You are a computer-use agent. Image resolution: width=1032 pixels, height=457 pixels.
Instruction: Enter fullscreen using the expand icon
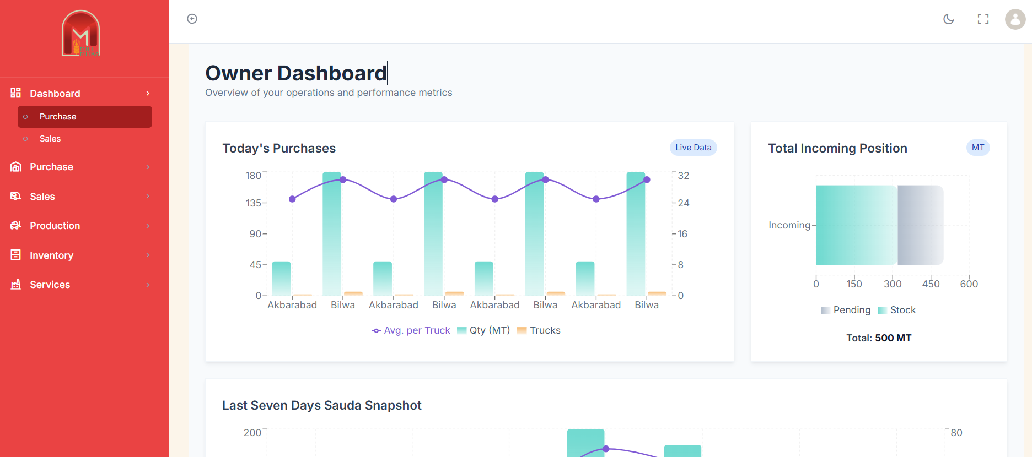click(983, 19)
